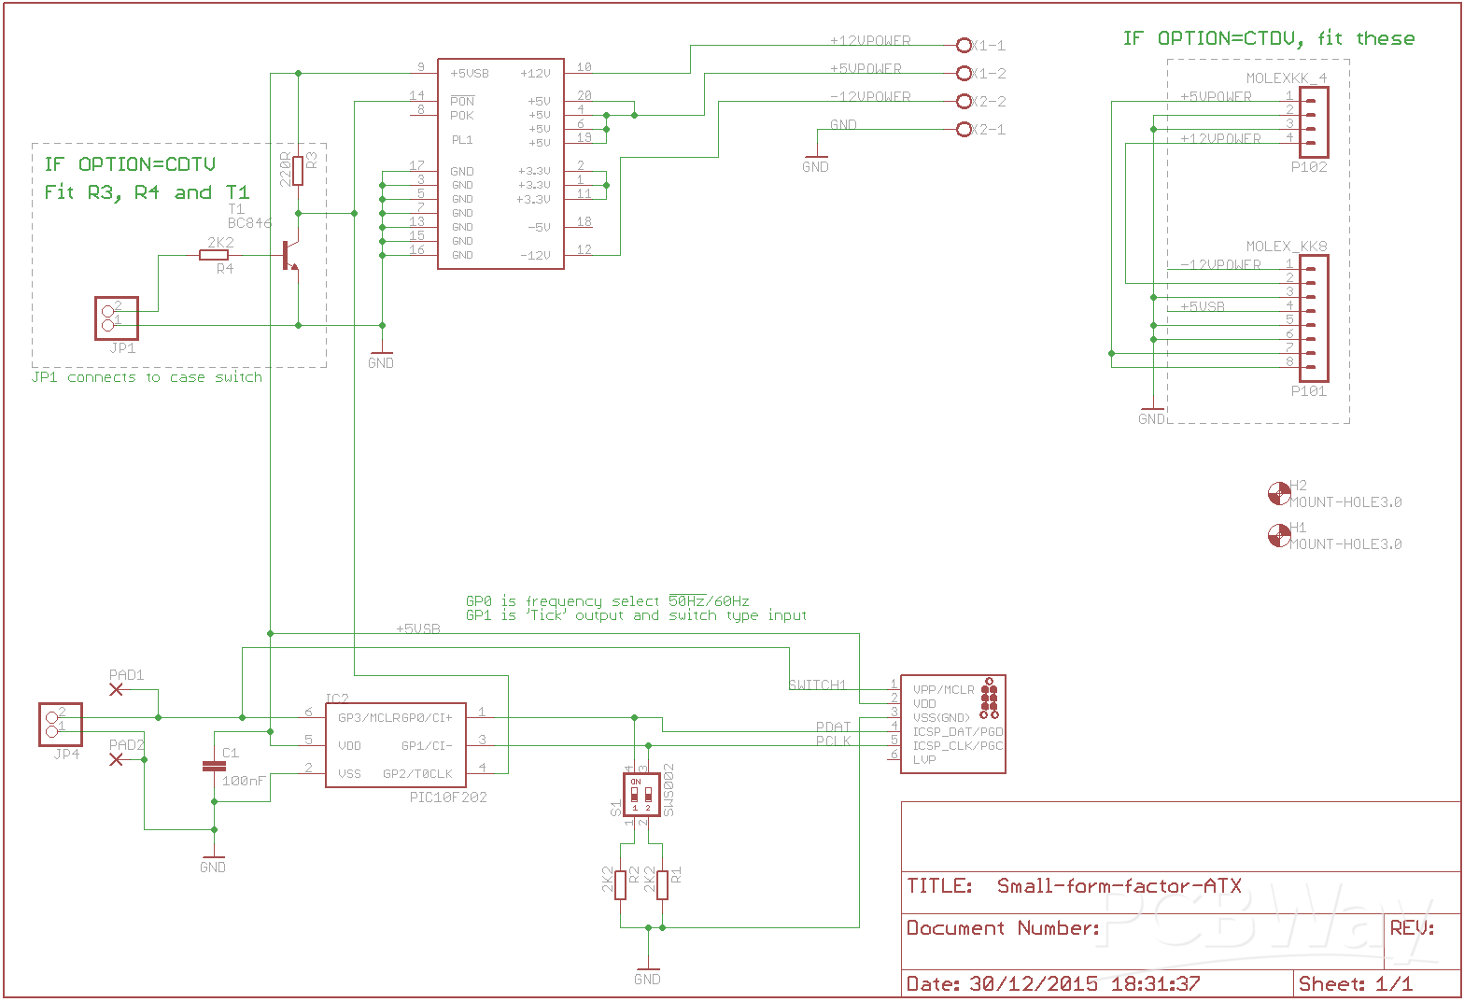Image resolution: width=1464 pixels, height=1002 pixels.
Task: Click the 'GP0 is frequency select' comment line
Action: [608, 601]
